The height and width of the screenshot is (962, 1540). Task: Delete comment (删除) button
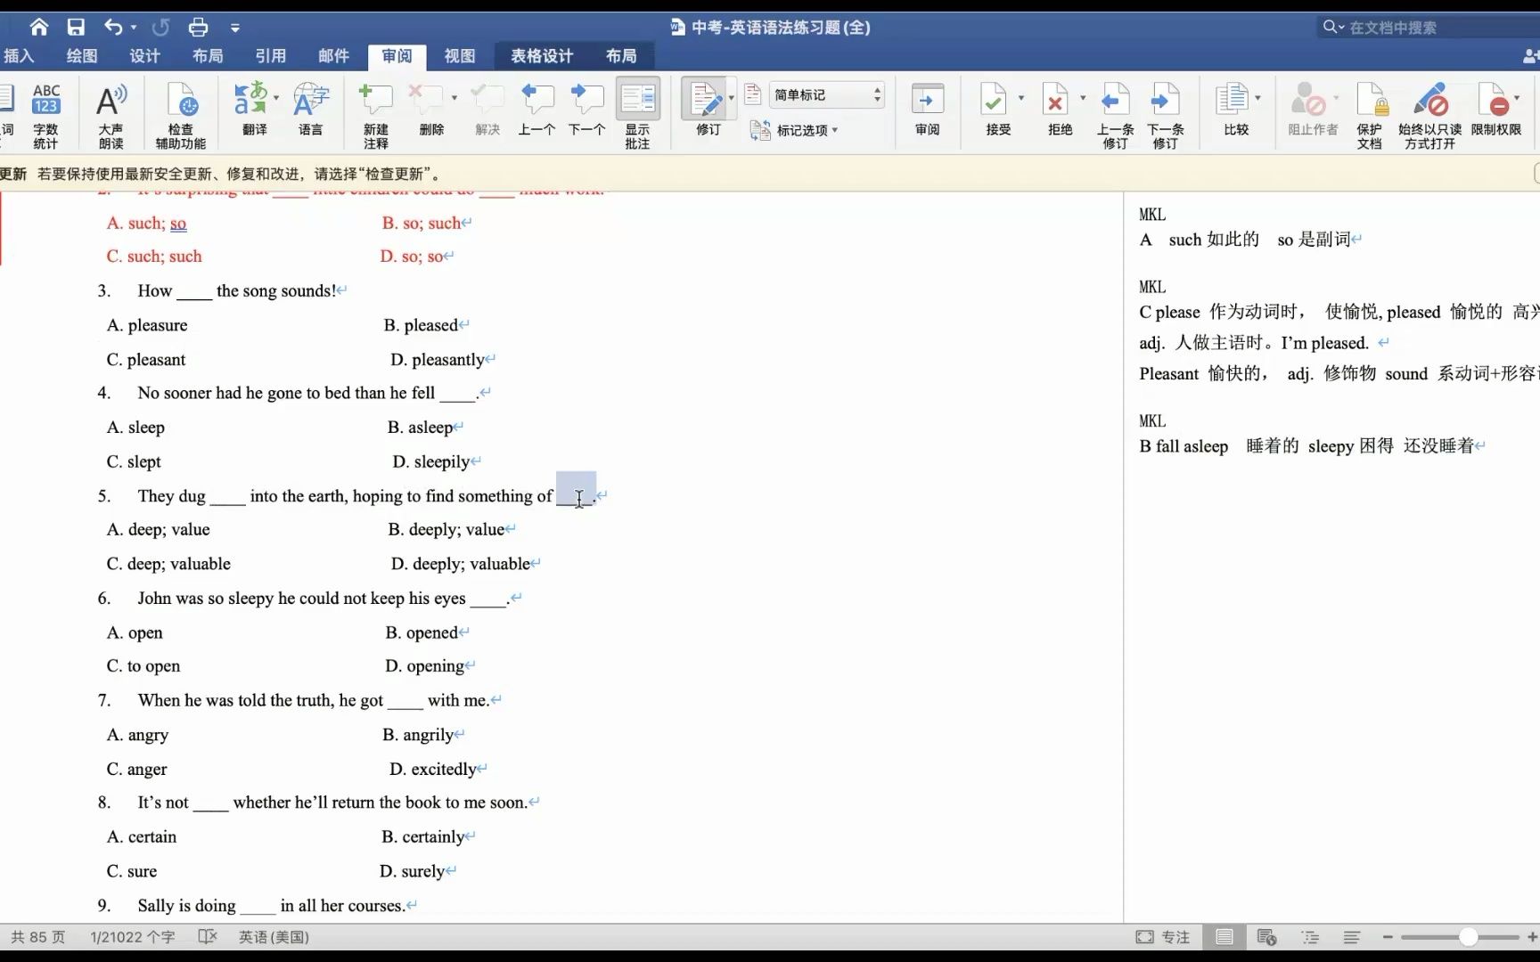pos(427,109)
